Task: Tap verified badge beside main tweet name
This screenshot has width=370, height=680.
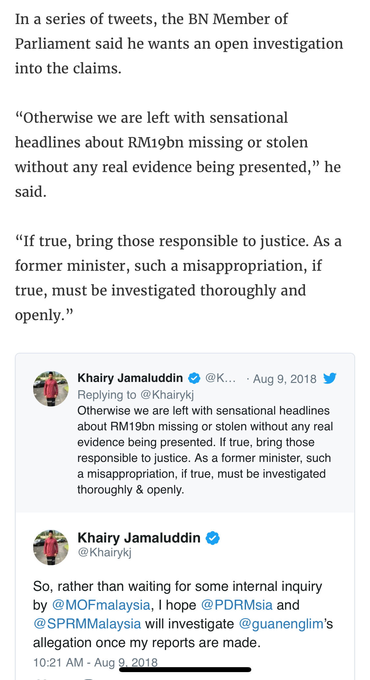Action: 213,538
